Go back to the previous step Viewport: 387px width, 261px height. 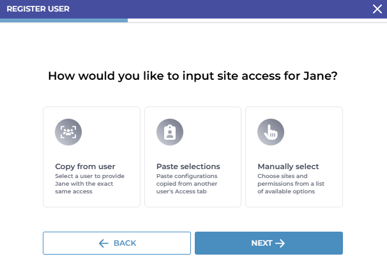(x=117, y=243)
